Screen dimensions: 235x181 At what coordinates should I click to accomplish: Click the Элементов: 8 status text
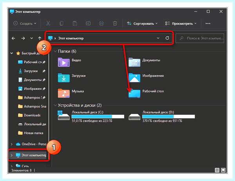pos(22,170)
